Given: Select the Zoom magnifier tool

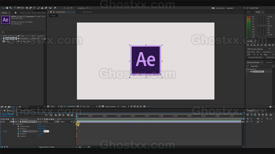Looking at the screenshot, I should (x=11, y=8).
